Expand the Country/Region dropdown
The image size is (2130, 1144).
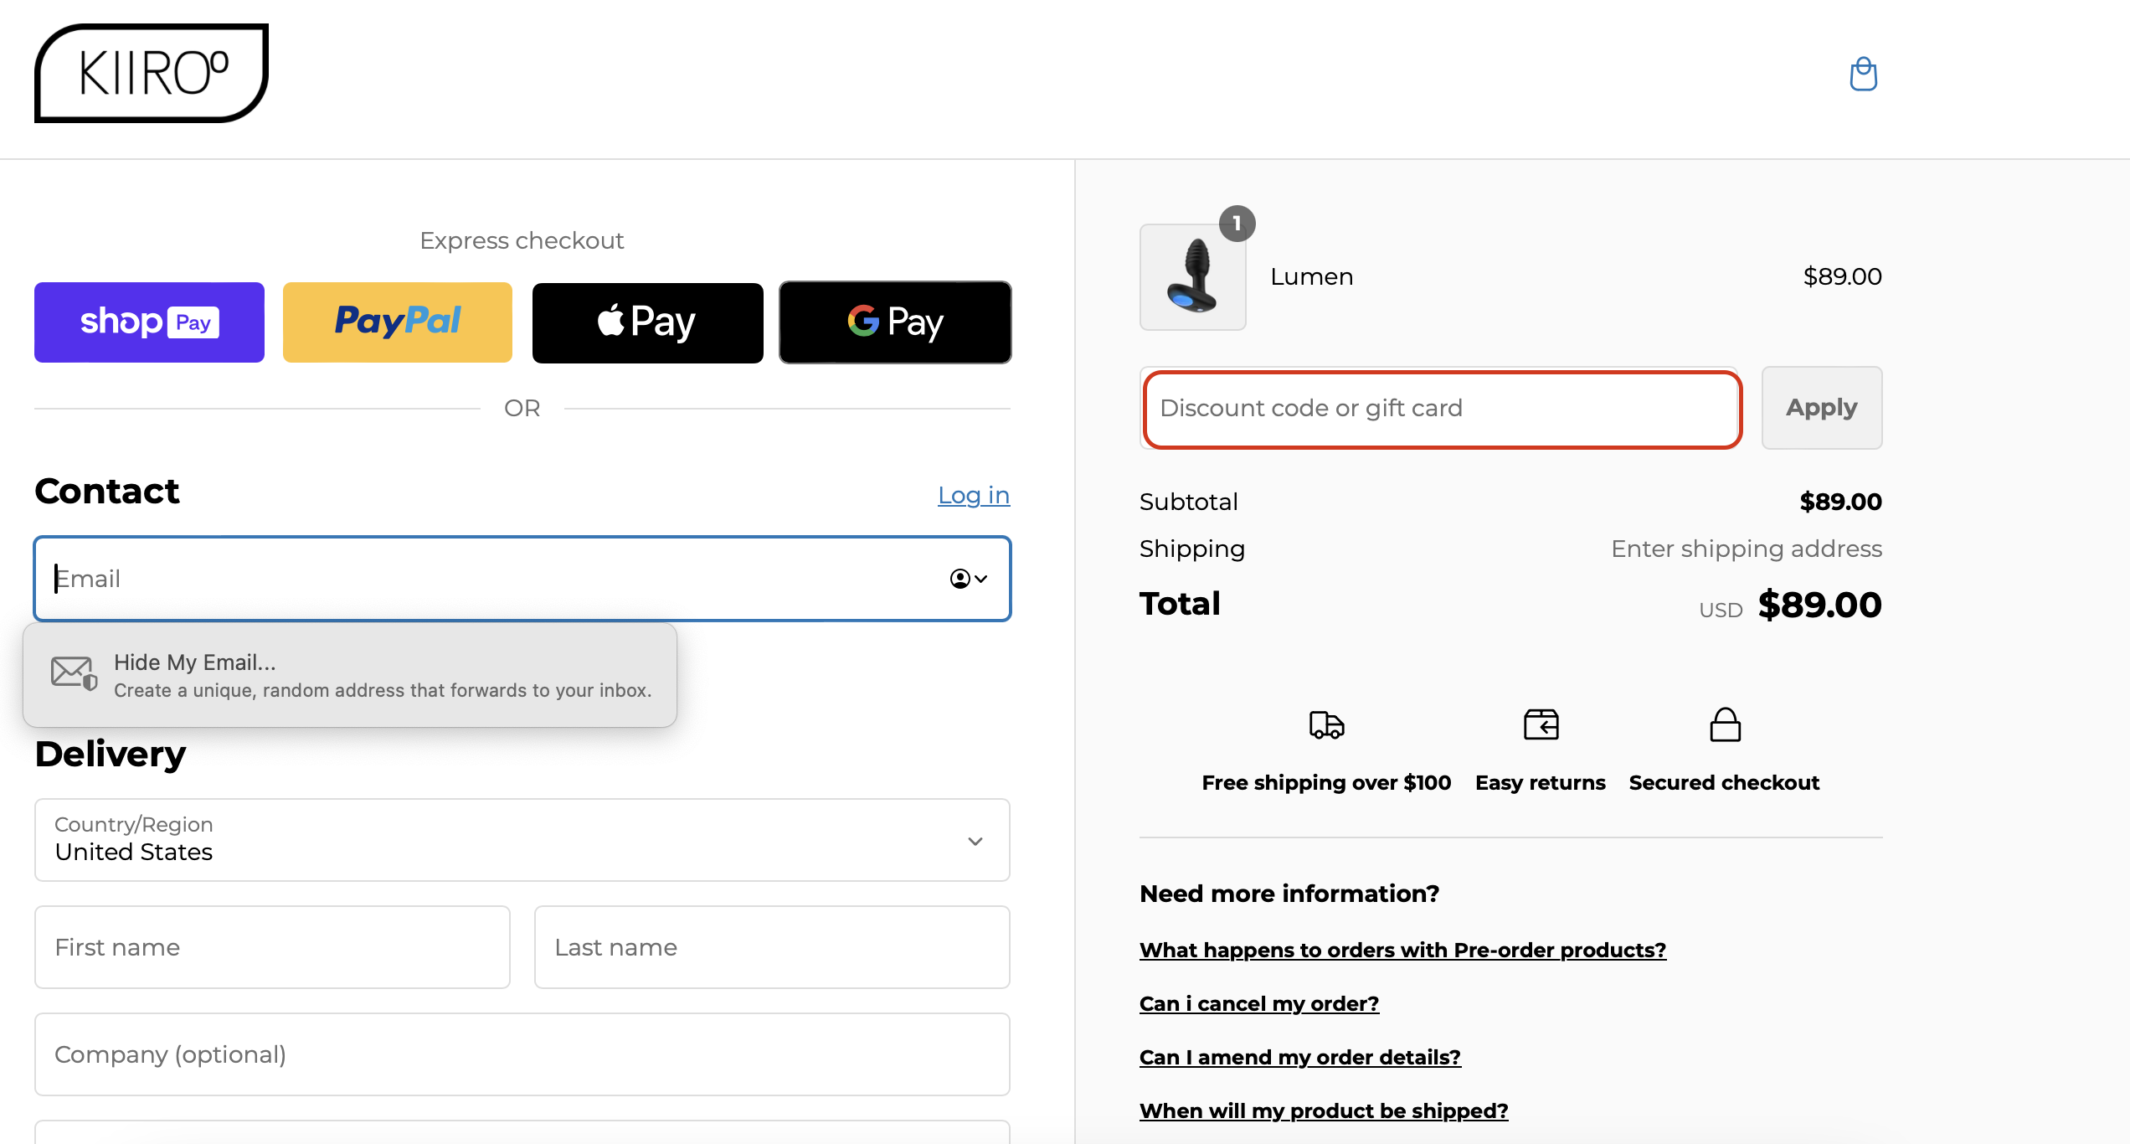click(x=973, y=840)
